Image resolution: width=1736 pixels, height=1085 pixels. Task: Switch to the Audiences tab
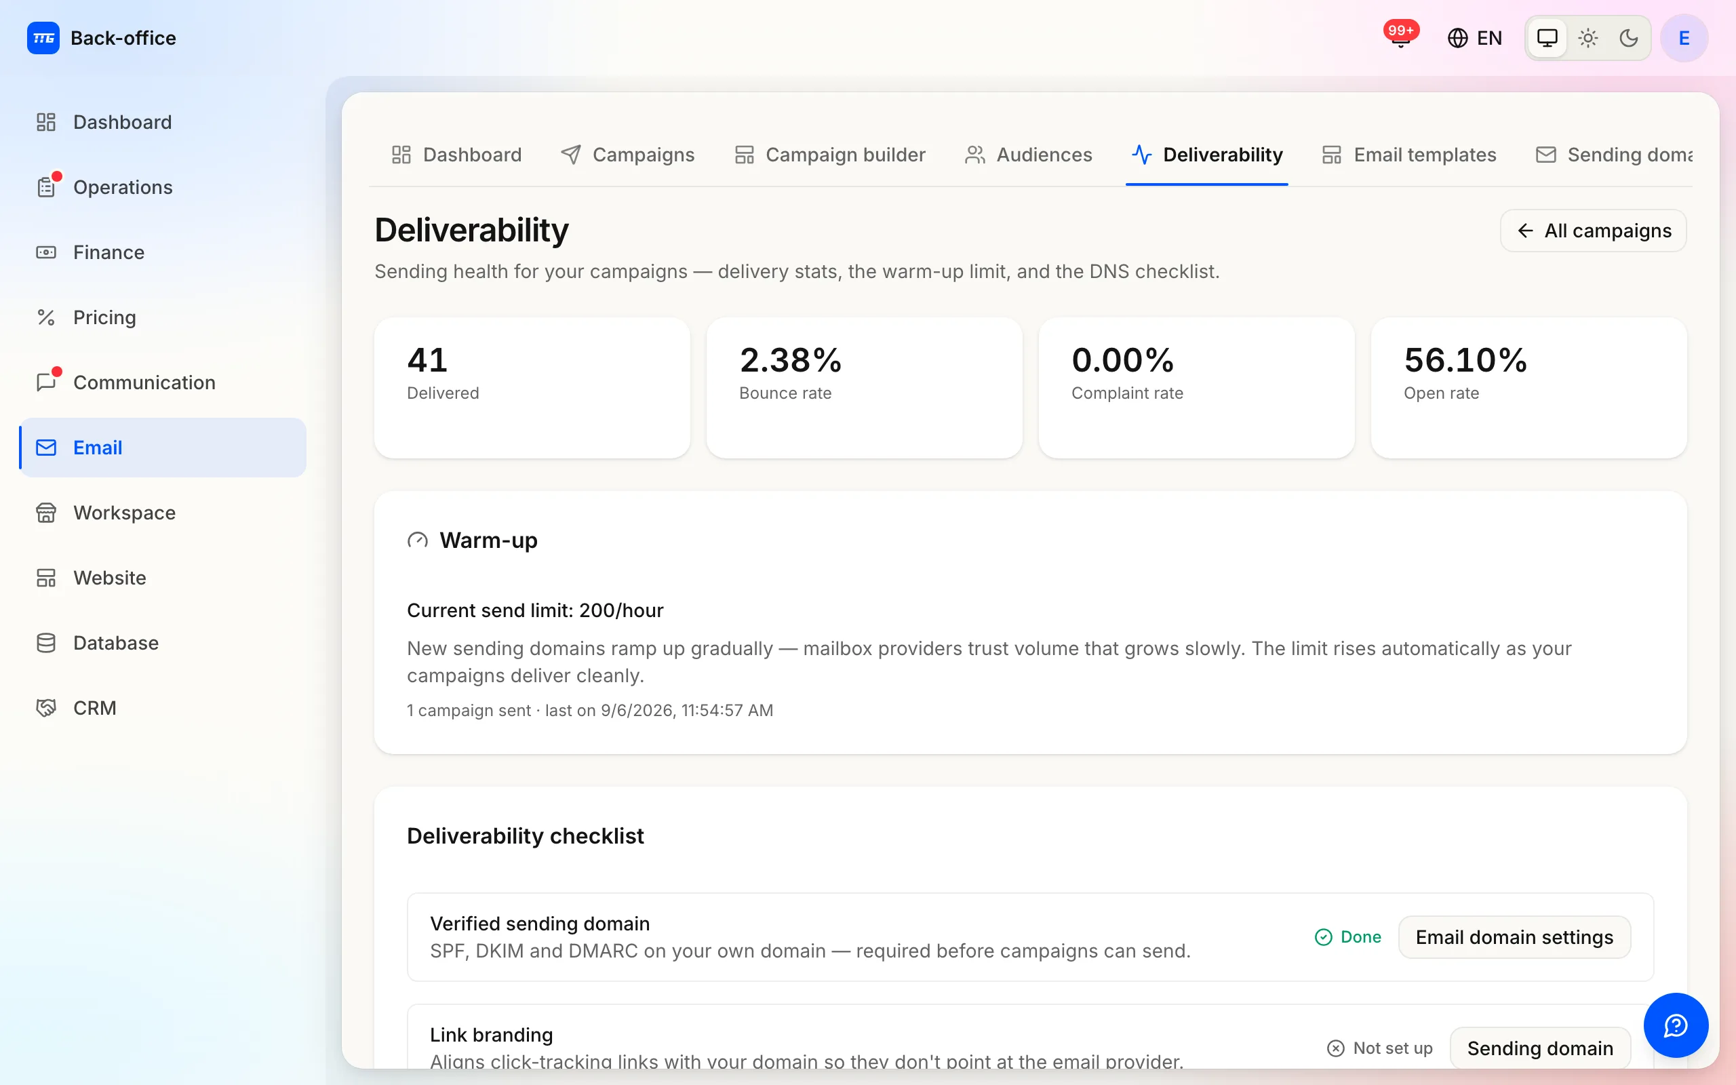tap(1029, 155)
